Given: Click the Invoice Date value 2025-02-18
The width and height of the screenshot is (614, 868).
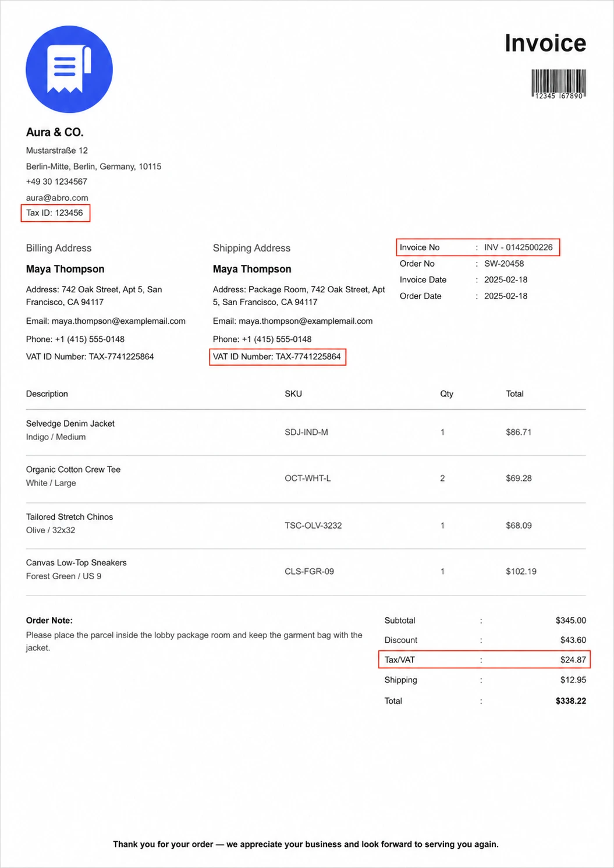Looking at the screenshot, I should tap(506, 280).
